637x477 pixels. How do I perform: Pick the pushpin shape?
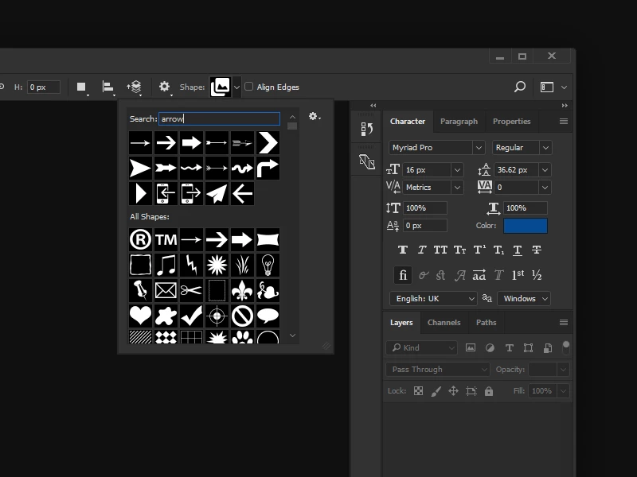[x=141, y=290]
